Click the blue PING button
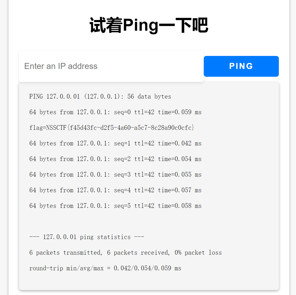Image resolution: width=296 pixels, height=295 pixels. (x=241, y=66)
